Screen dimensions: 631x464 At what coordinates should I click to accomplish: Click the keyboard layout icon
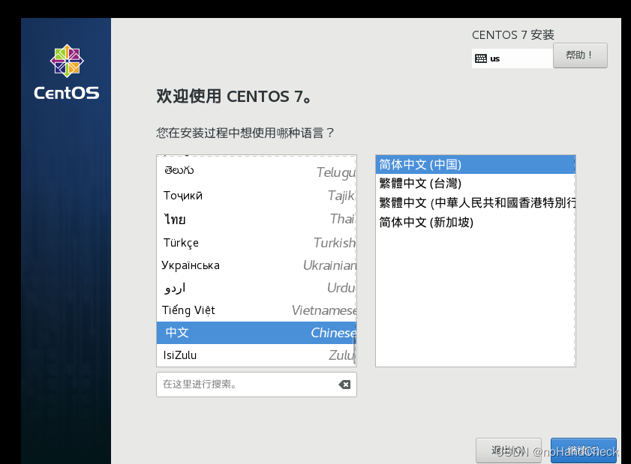[x=480, y=58]
